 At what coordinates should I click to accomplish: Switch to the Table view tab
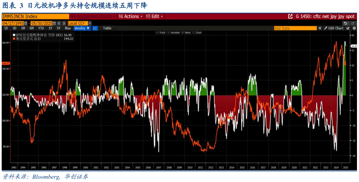pyautogui.click(x=107, y=29)
